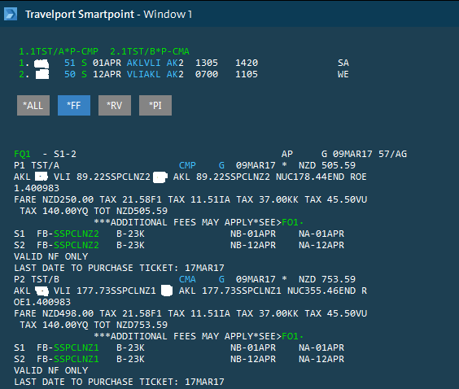Viewport: 459px width, 389px height.
Task: Select the *FF button
Action: point(74,105)
